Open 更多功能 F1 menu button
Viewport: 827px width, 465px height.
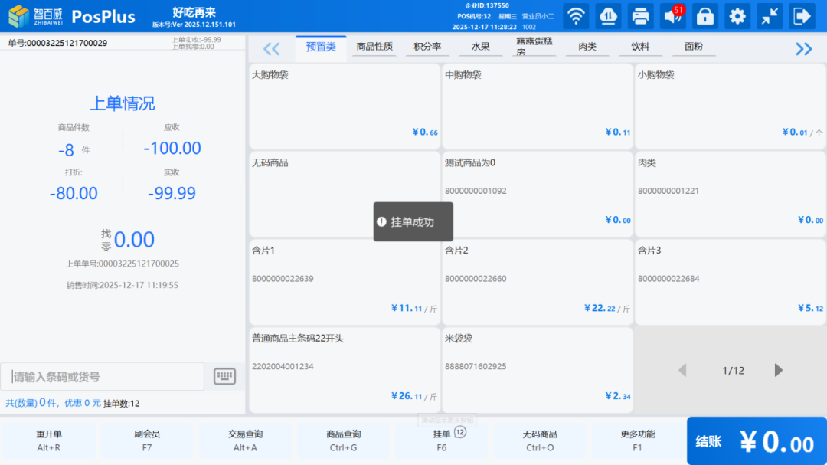(637, 440)
